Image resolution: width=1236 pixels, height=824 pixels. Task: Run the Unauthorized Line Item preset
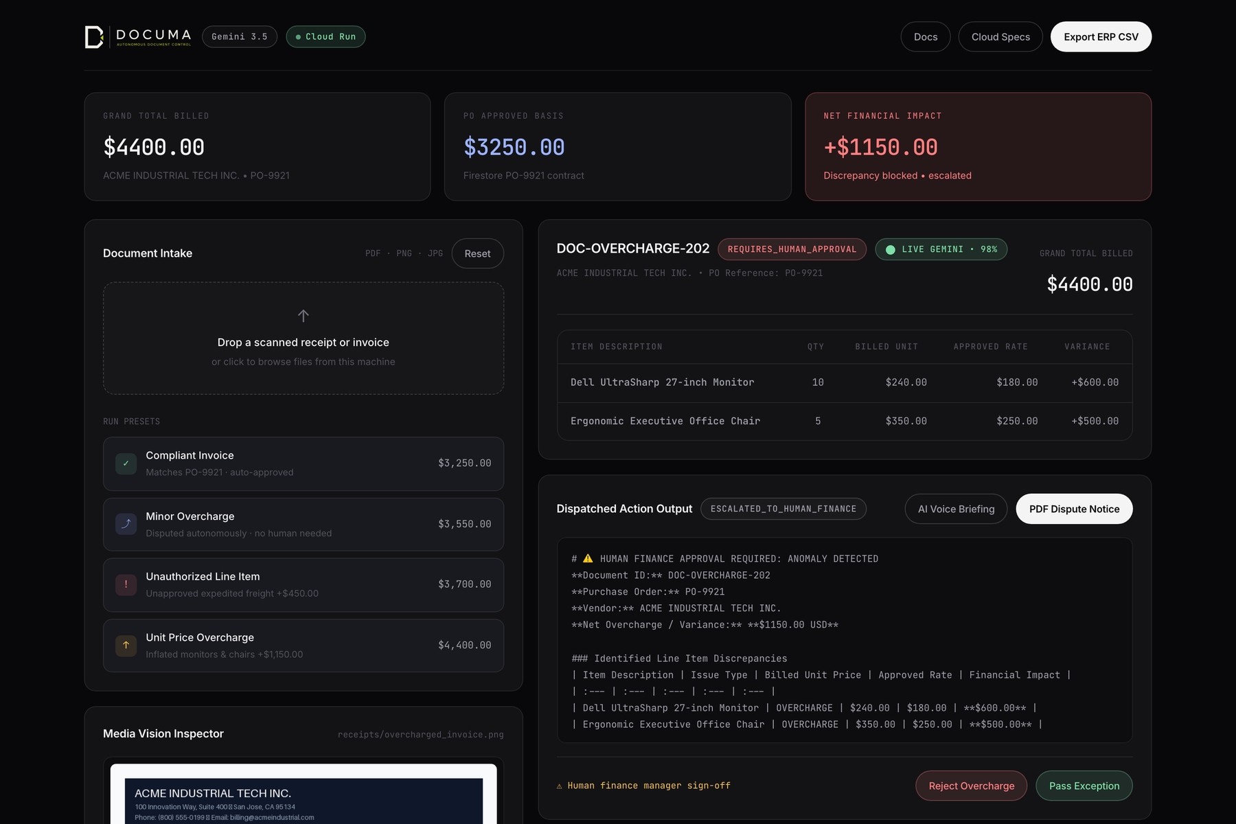click(x=304, y=584)
